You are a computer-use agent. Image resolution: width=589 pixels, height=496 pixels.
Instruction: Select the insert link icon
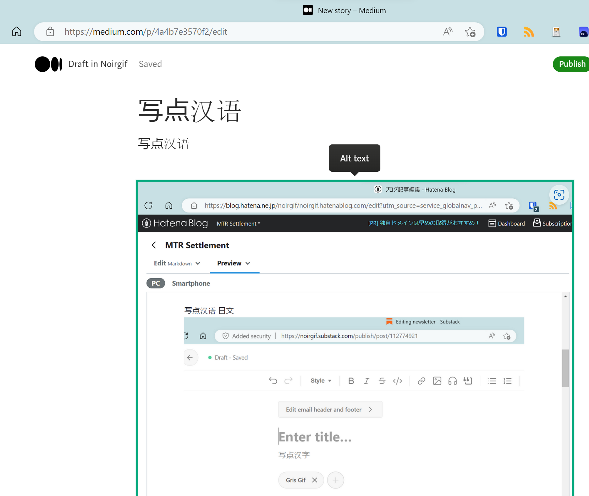(x=421, y=381)
